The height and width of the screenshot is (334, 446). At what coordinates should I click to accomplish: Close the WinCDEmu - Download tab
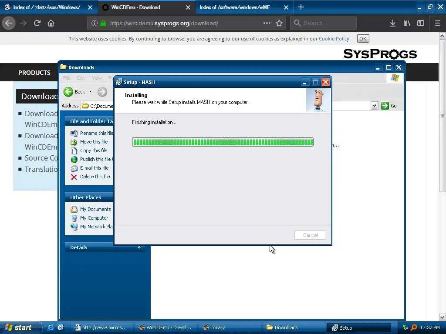[188, 7]
